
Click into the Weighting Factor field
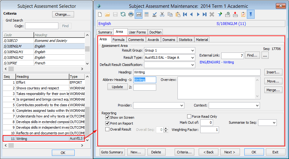coord(210,130)
